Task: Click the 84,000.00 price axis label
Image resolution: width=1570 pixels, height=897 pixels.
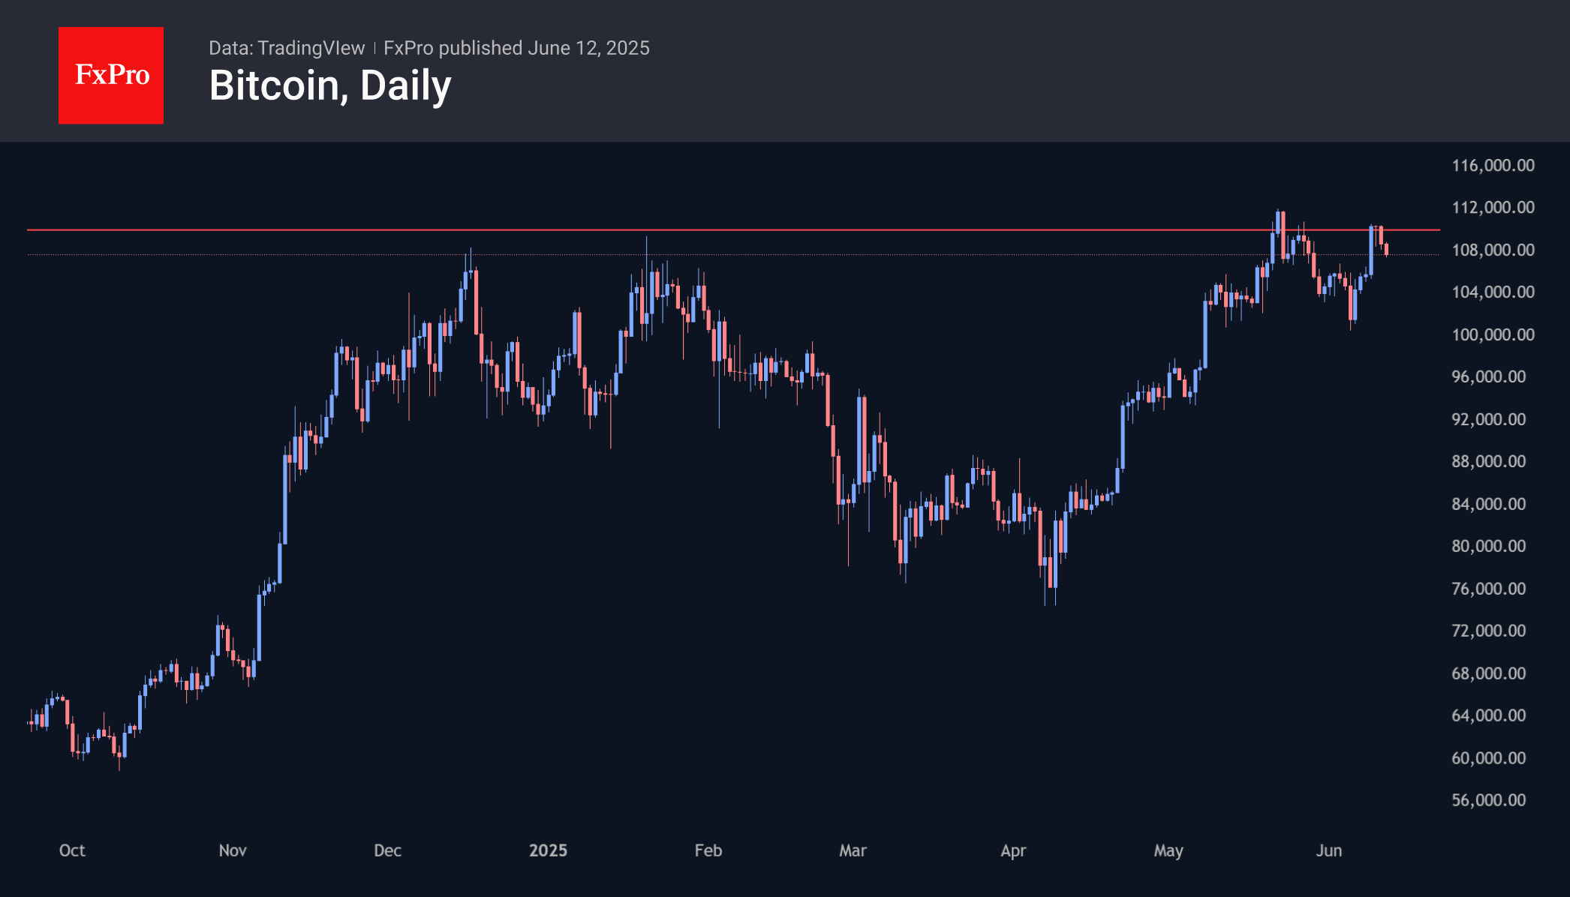Action: [x=1488, y=504]
